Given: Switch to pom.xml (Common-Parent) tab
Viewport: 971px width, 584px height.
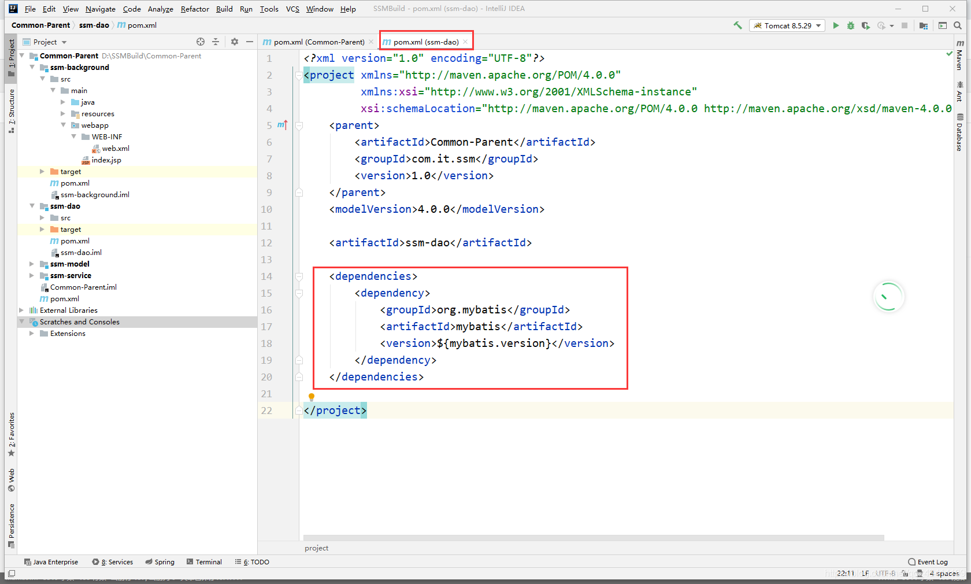Looking at the screenshot, I should point(318,42).
